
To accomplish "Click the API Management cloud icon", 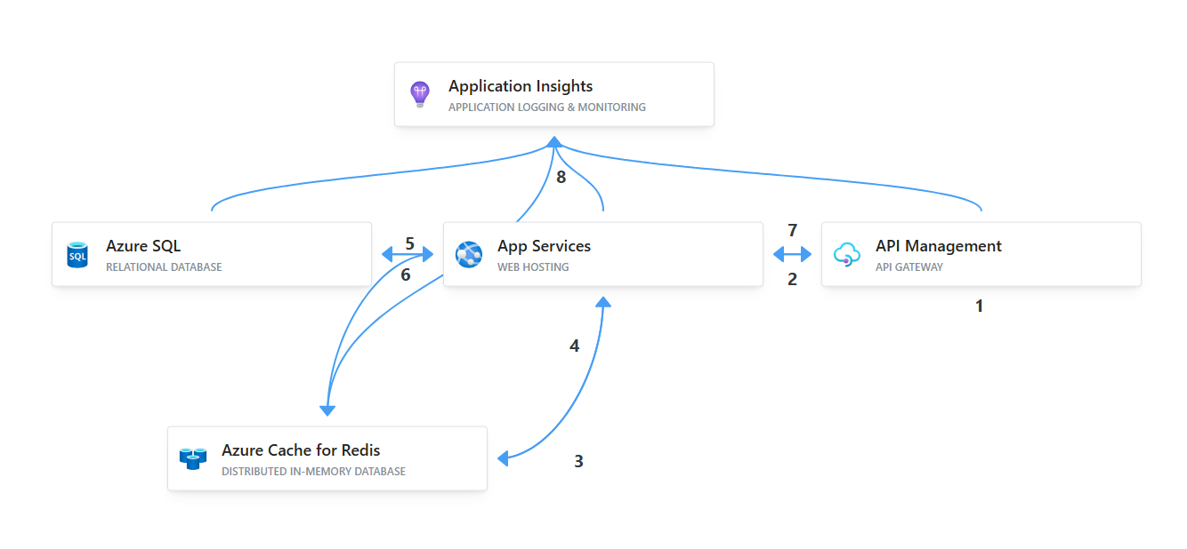I will [847, 255].
